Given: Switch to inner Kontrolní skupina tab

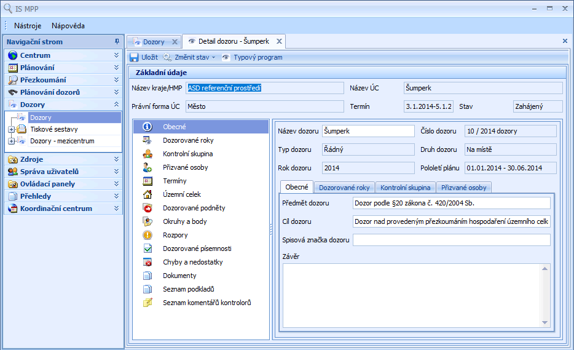Looking at the screenshot, I should [405, 188].
